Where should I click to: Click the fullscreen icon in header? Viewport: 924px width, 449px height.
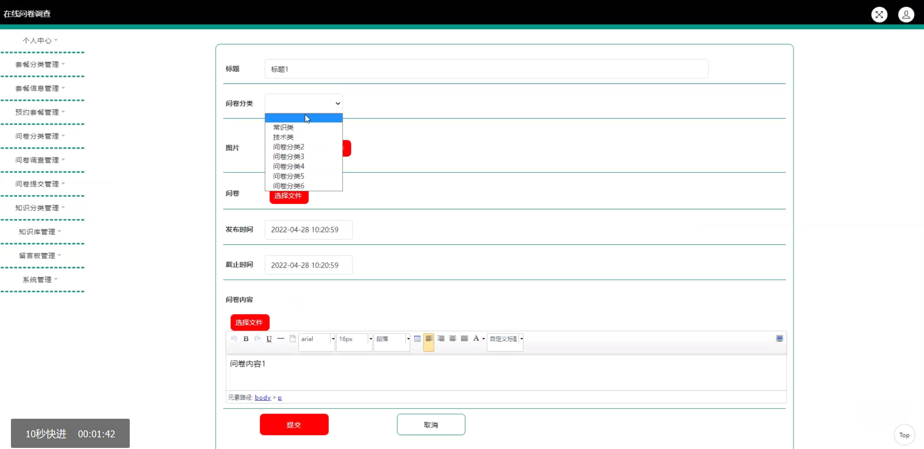(879, 15)
